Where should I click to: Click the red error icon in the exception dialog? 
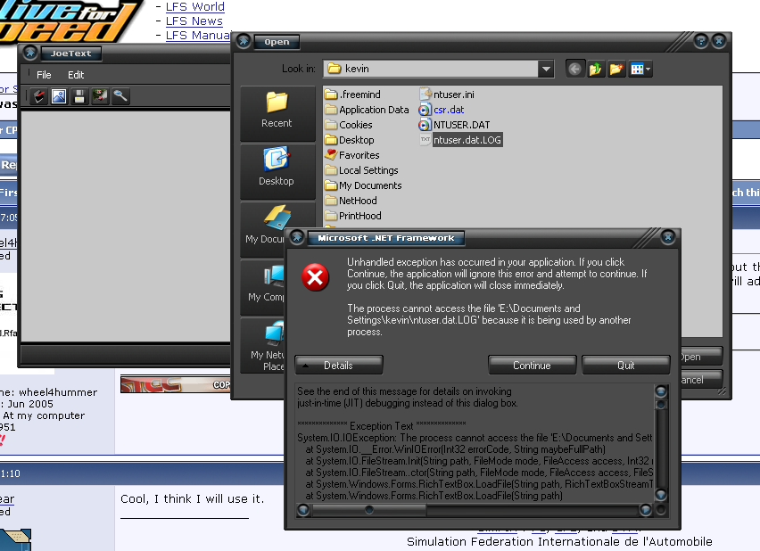coord(315,277)
